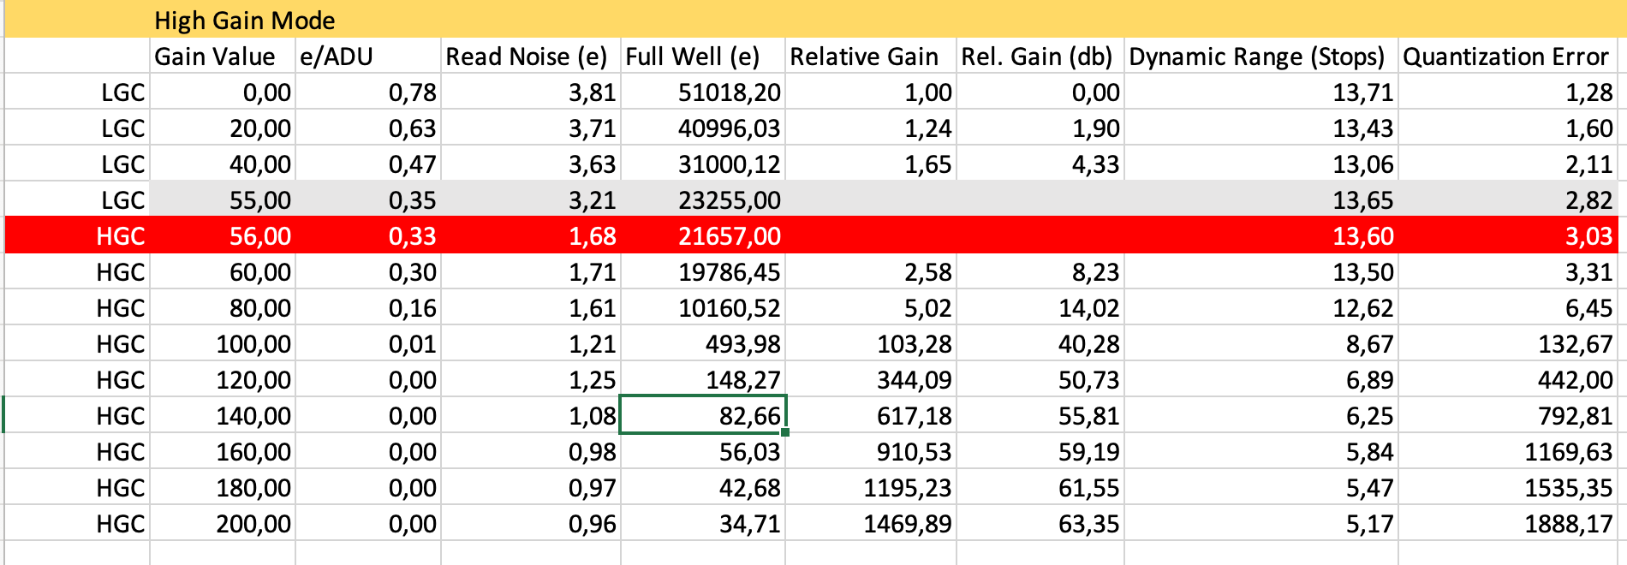Click the read noise 1,68 cell
The width and height of the screenshot is (1627, 565).
pos(531,235)
